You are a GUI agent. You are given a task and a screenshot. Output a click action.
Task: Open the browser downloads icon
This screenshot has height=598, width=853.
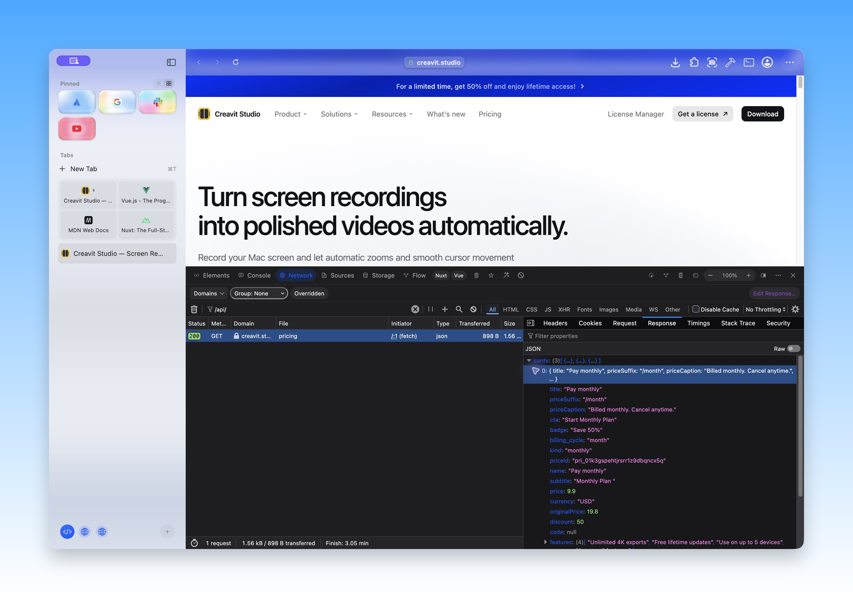(675, 62)
